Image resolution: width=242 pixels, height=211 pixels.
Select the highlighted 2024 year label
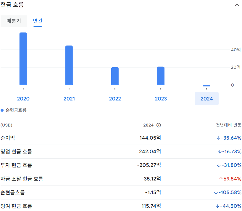(x=207, y=99)
